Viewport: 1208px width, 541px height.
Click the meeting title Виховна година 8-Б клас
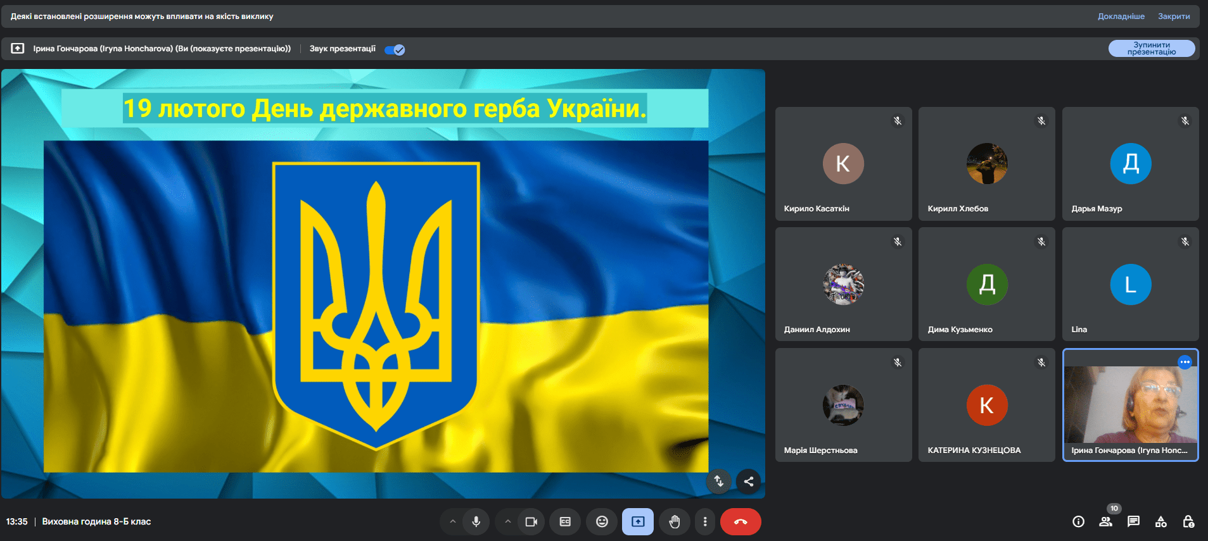coord(96,522)
